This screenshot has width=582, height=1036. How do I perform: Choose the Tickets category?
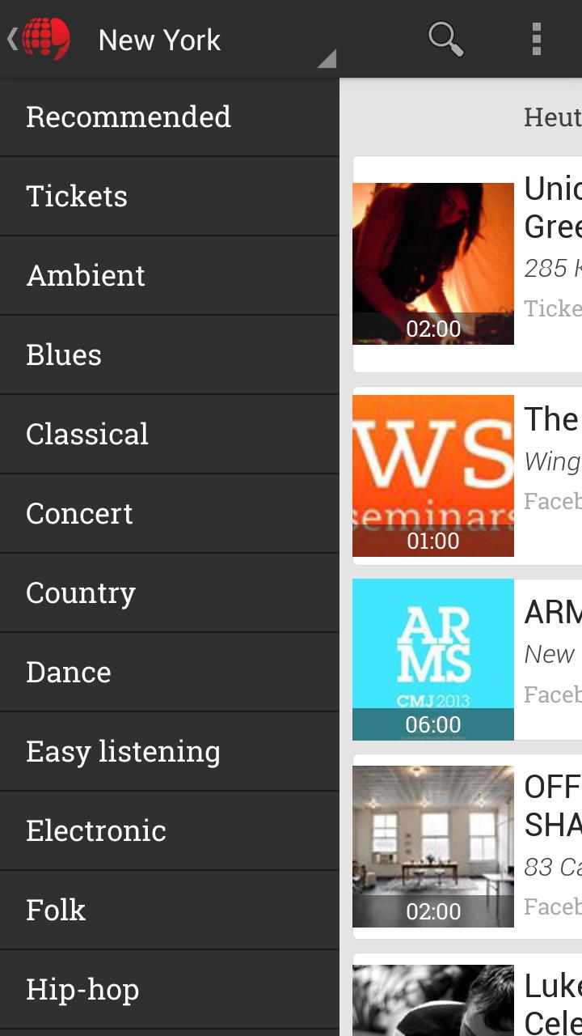click(170, 196)
